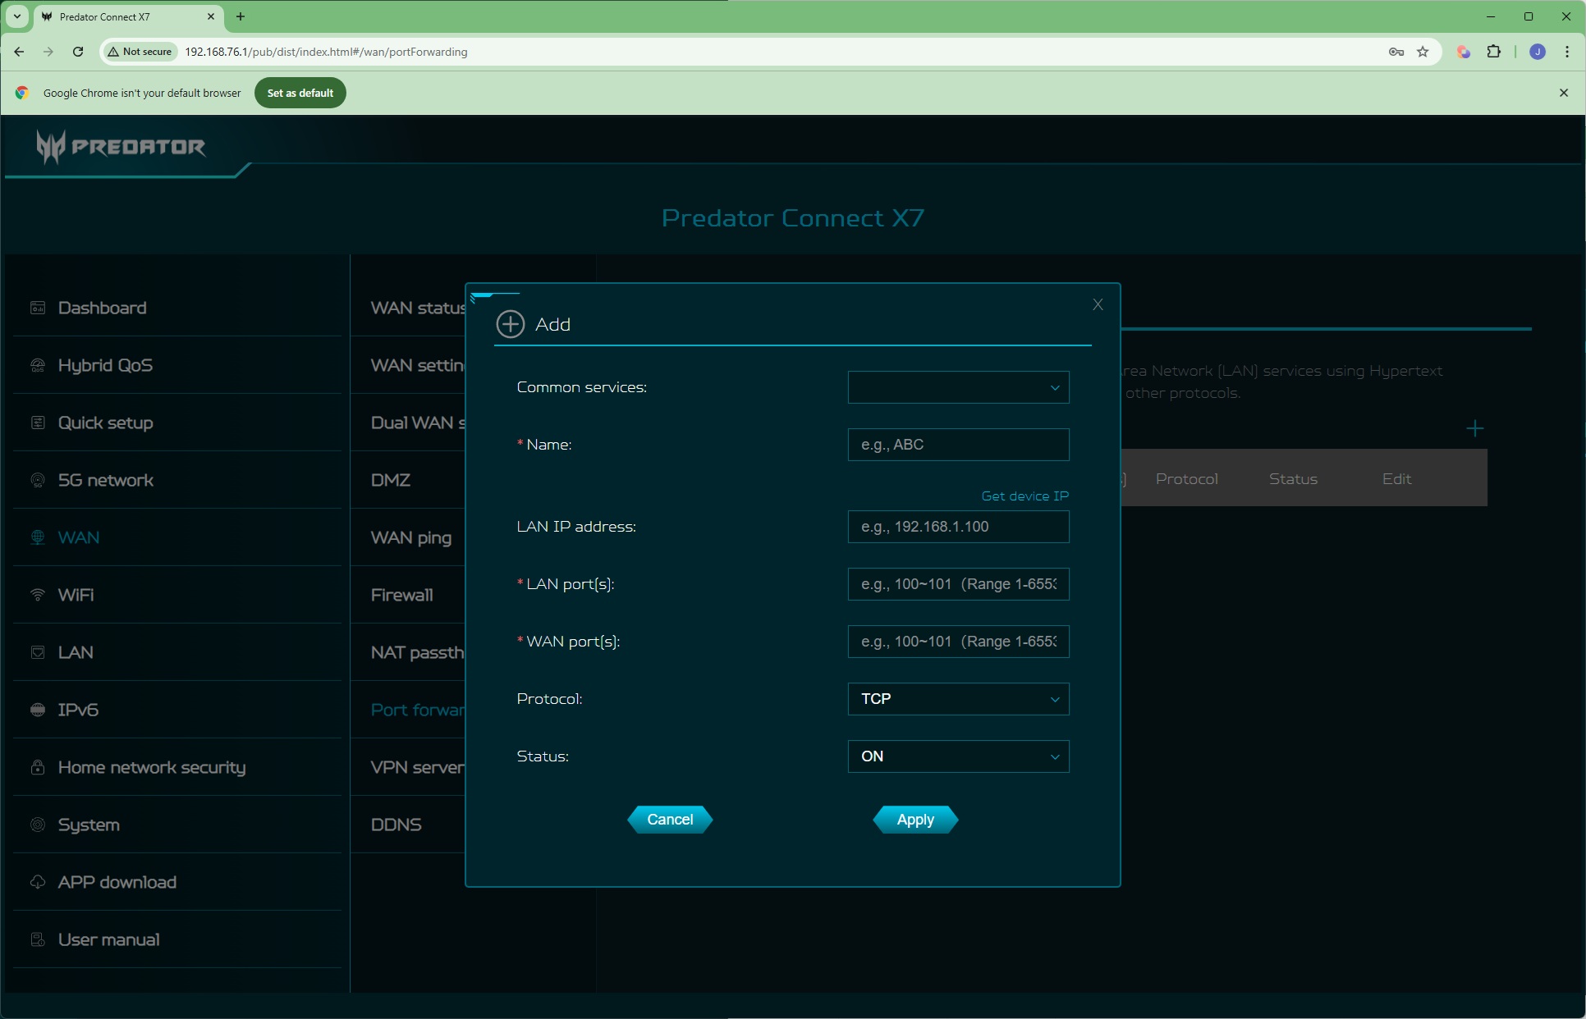Image resolution: width=1586 pixels, height=1019 pixels.
Task: Close the Add dialog with X
Action: (1098, 304)
